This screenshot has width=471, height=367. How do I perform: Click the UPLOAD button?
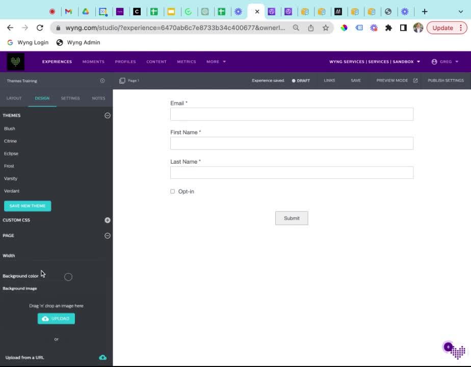[56, 319]
